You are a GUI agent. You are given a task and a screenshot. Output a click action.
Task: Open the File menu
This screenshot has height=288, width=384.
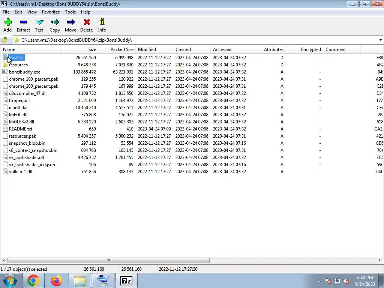[6, 12]
